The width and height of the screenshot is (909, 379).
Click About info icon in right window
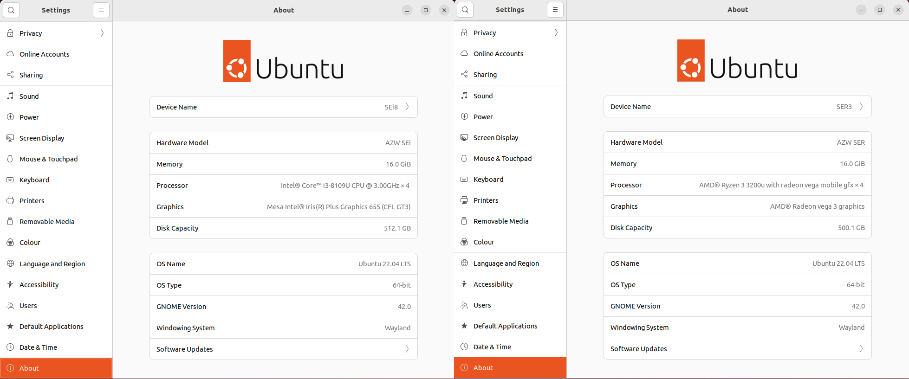click(x=464, y=368)
